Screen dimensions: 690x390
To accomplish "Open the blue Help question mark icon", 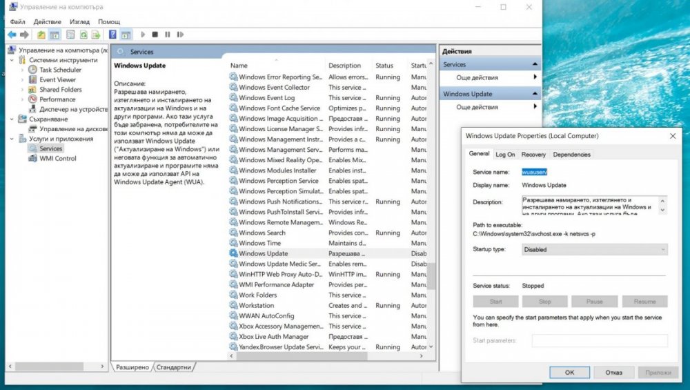I will click(112, 35).
